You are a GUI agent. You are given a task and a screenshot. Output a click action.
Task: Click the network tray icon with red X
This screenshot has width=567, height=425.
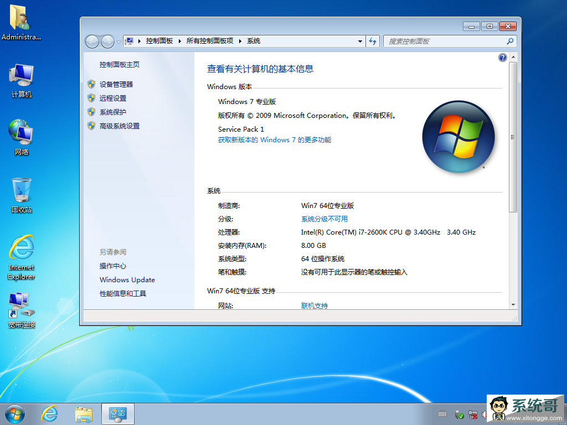click(473, 414)
